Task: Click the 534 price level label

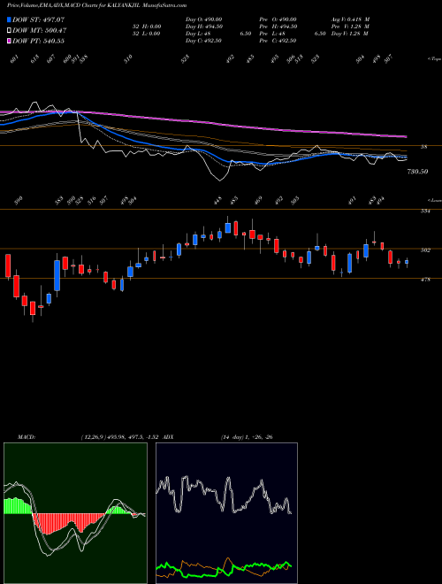Action: pos(425,211)
